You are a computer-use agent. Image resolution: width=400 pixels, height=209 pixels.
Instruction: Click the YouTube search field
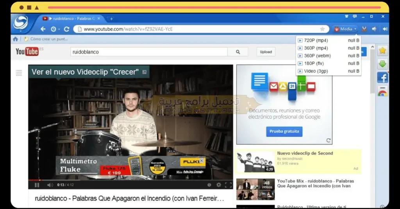149,52
